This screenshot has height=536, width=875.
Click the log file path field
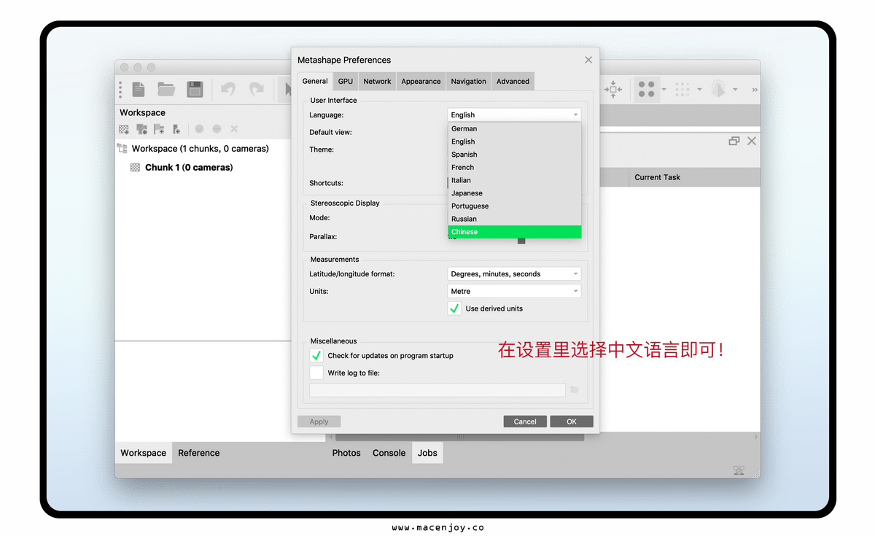coord(437,390)
